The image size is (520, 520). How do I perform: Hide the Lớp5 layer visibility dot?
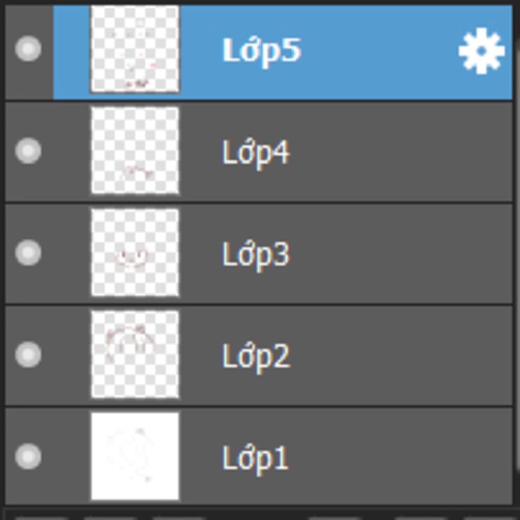click(28, 48)
